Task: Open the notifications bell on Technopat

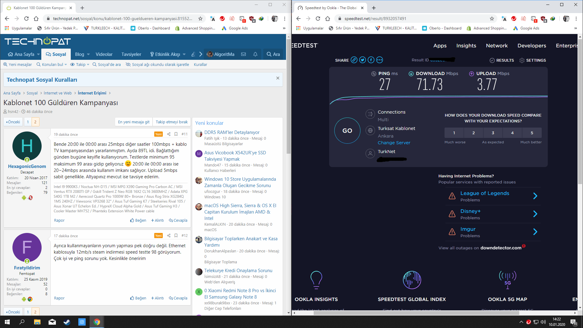Action: click(x=255, y=54)
